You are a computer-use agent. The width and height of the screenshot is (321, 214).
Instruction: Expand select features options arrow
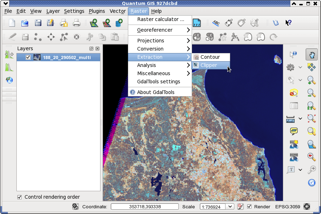300,80
